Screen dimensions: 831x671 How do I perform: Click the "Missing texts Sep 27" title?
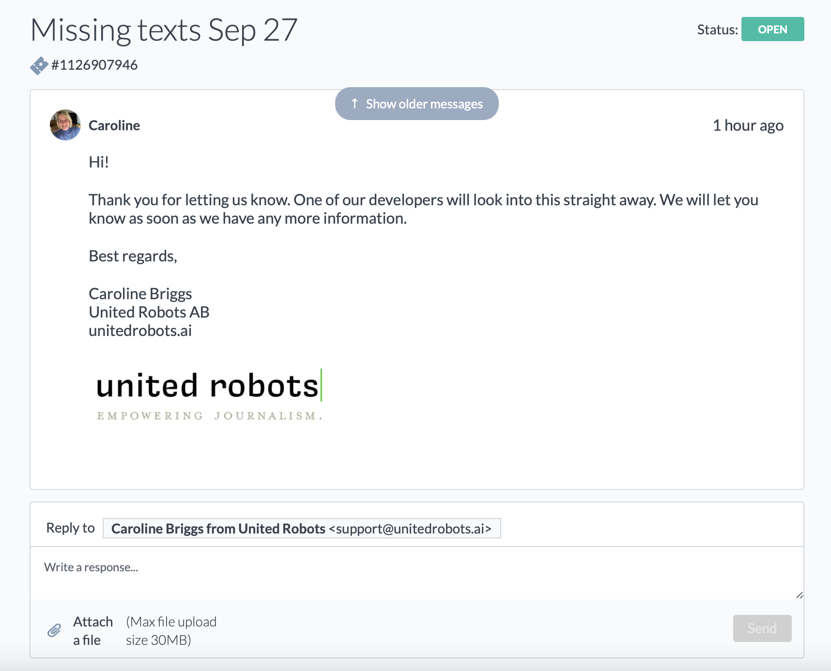164,30
